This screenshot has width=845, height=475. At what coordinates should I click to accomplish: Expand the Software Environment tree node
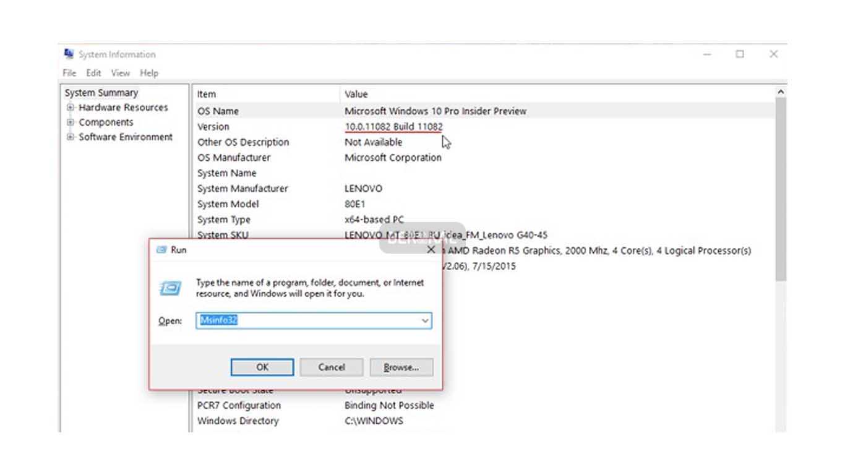(71, 137)
